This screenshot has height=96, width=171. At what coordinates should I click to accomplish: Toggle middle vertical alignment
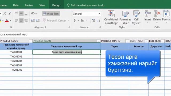point(21,14)
